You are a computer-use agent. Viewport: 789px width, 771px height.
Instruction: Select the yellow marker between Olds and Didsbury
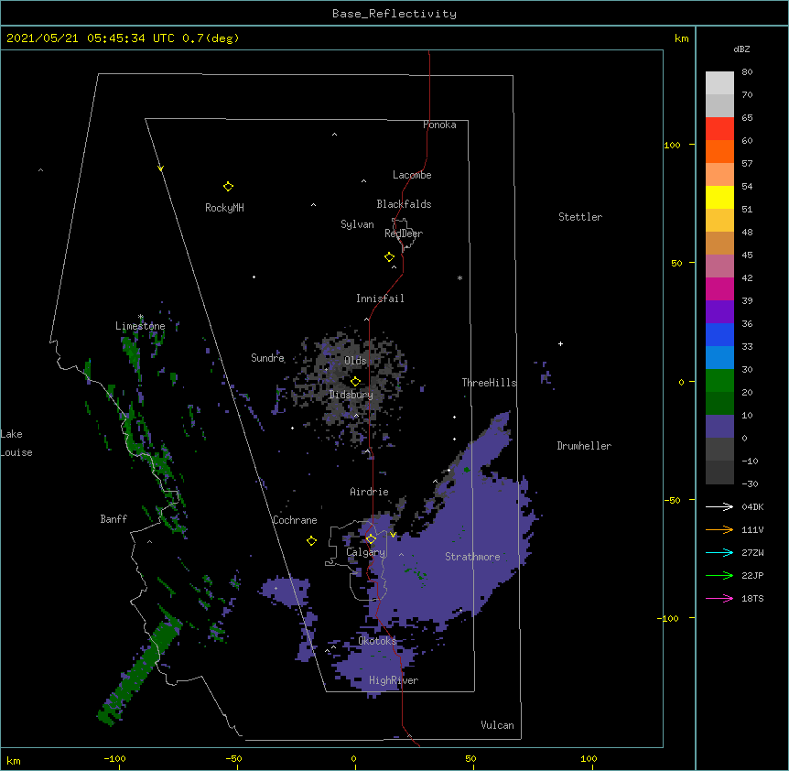(x=355, y=381)
